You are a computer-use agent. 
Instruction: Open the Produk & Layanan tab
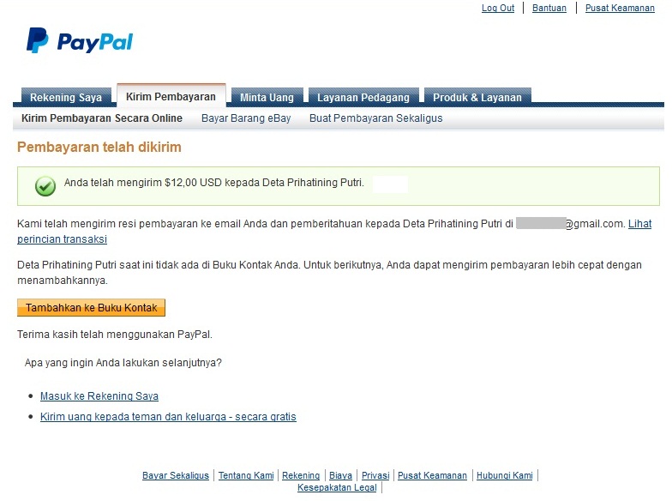(x=477, y=98)
